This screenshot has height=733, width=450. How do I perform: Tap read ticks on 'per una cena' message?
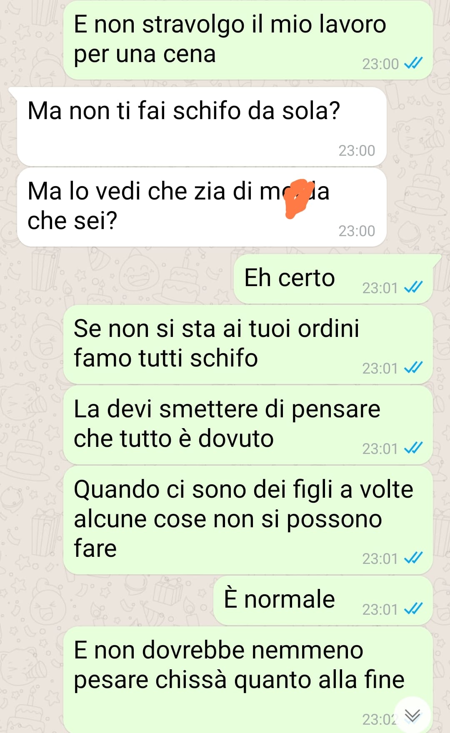pyautogui.click(x=413, y=63)
